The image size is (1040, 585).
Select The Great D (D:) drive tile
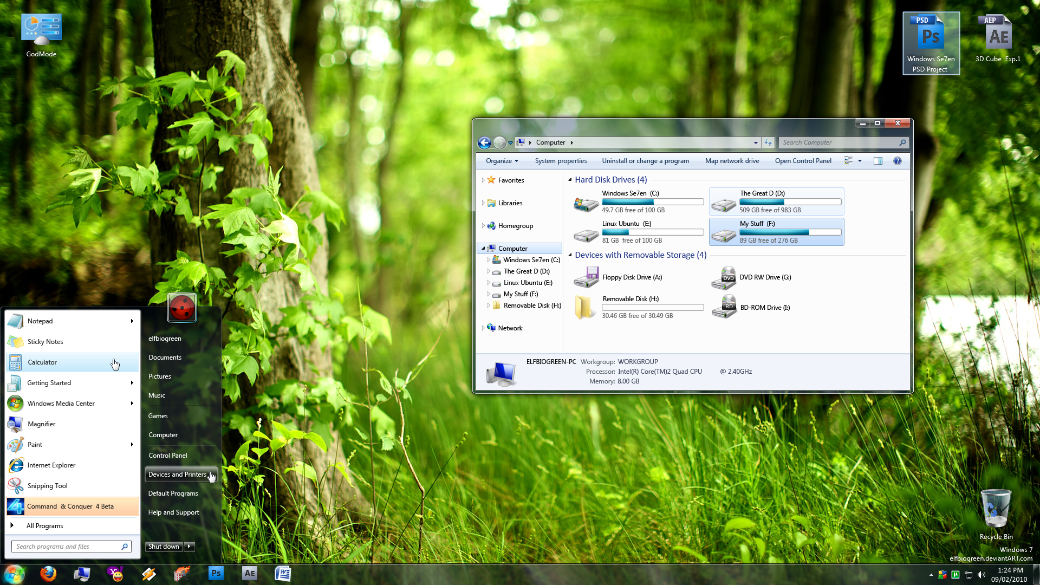pyautogui.click(x=776, y=201)
